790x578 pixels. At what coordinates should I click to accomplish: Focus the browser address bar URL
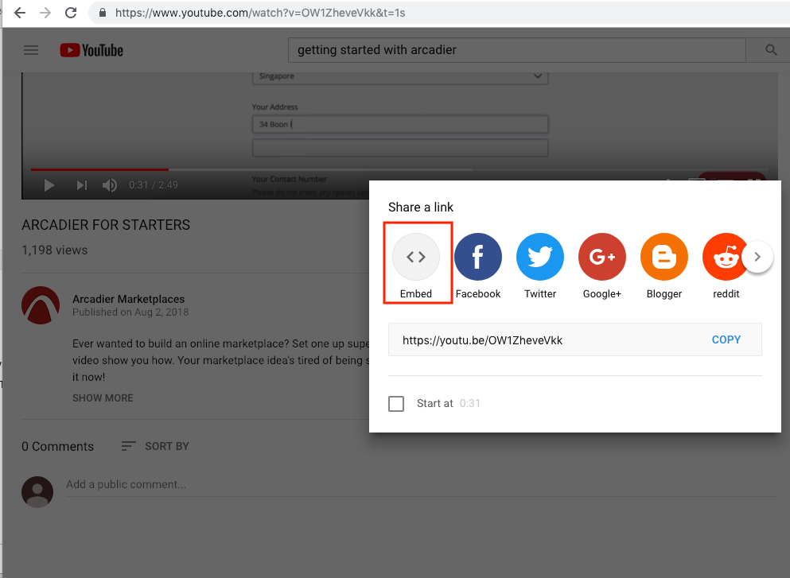260,13
